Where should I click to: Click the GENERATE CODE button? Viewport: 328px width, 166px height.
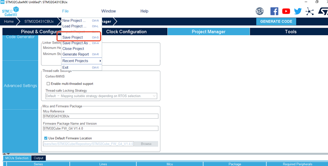276,21
